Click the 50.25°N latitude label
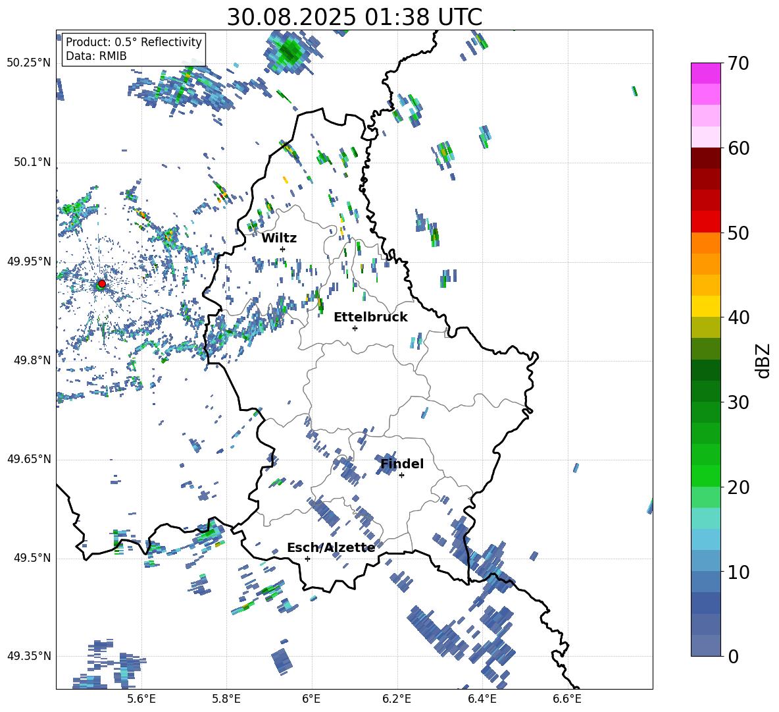 29,63
